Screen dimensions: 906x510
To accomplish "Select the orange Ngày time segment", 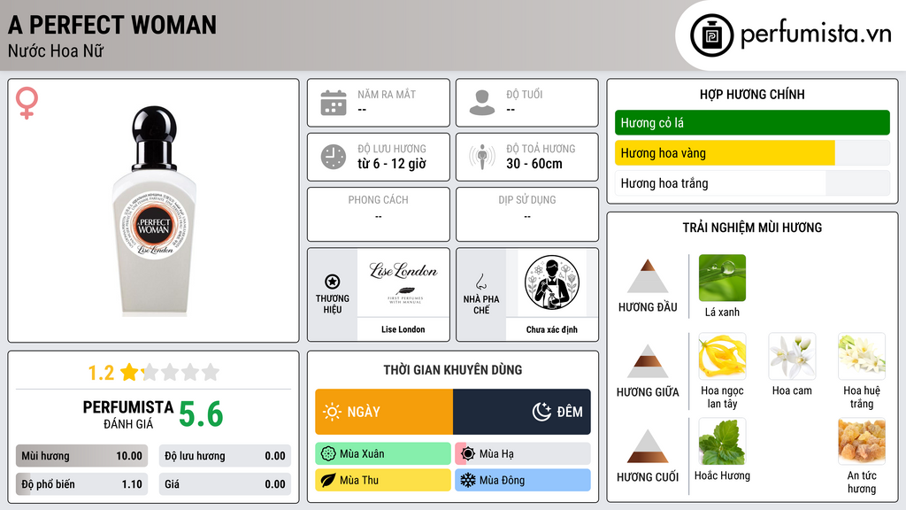I will [384, 412].
